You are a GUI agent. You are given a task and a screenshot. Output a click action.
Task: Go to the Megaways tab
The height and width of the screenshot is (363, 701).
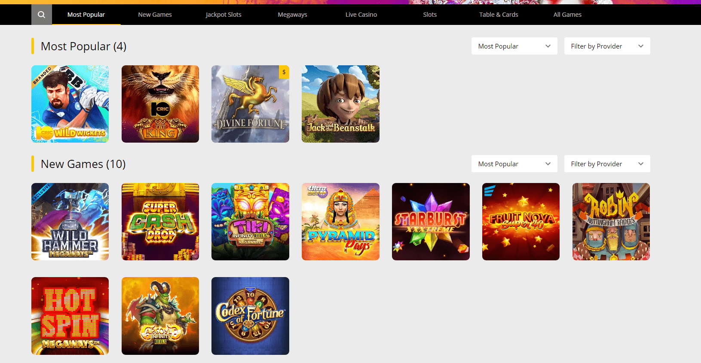(292, 15)
